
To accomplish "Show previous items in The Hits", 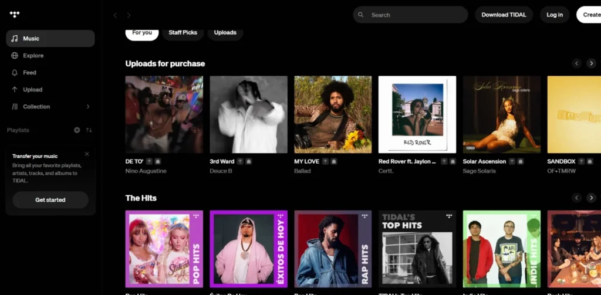I will tap(577, 198).
